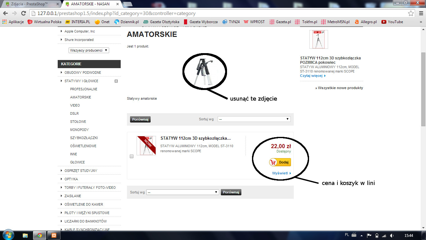Open the YouTube bookmark
426x240 pixels.
coord(392,22)
